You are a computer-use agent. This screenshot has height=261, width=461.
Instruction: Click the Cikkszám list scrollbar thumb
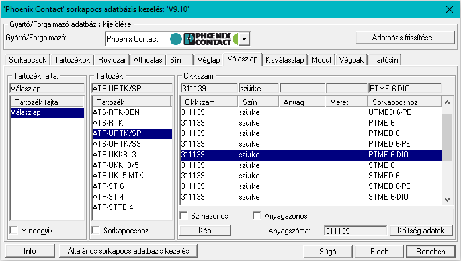[x=448, y=137]
